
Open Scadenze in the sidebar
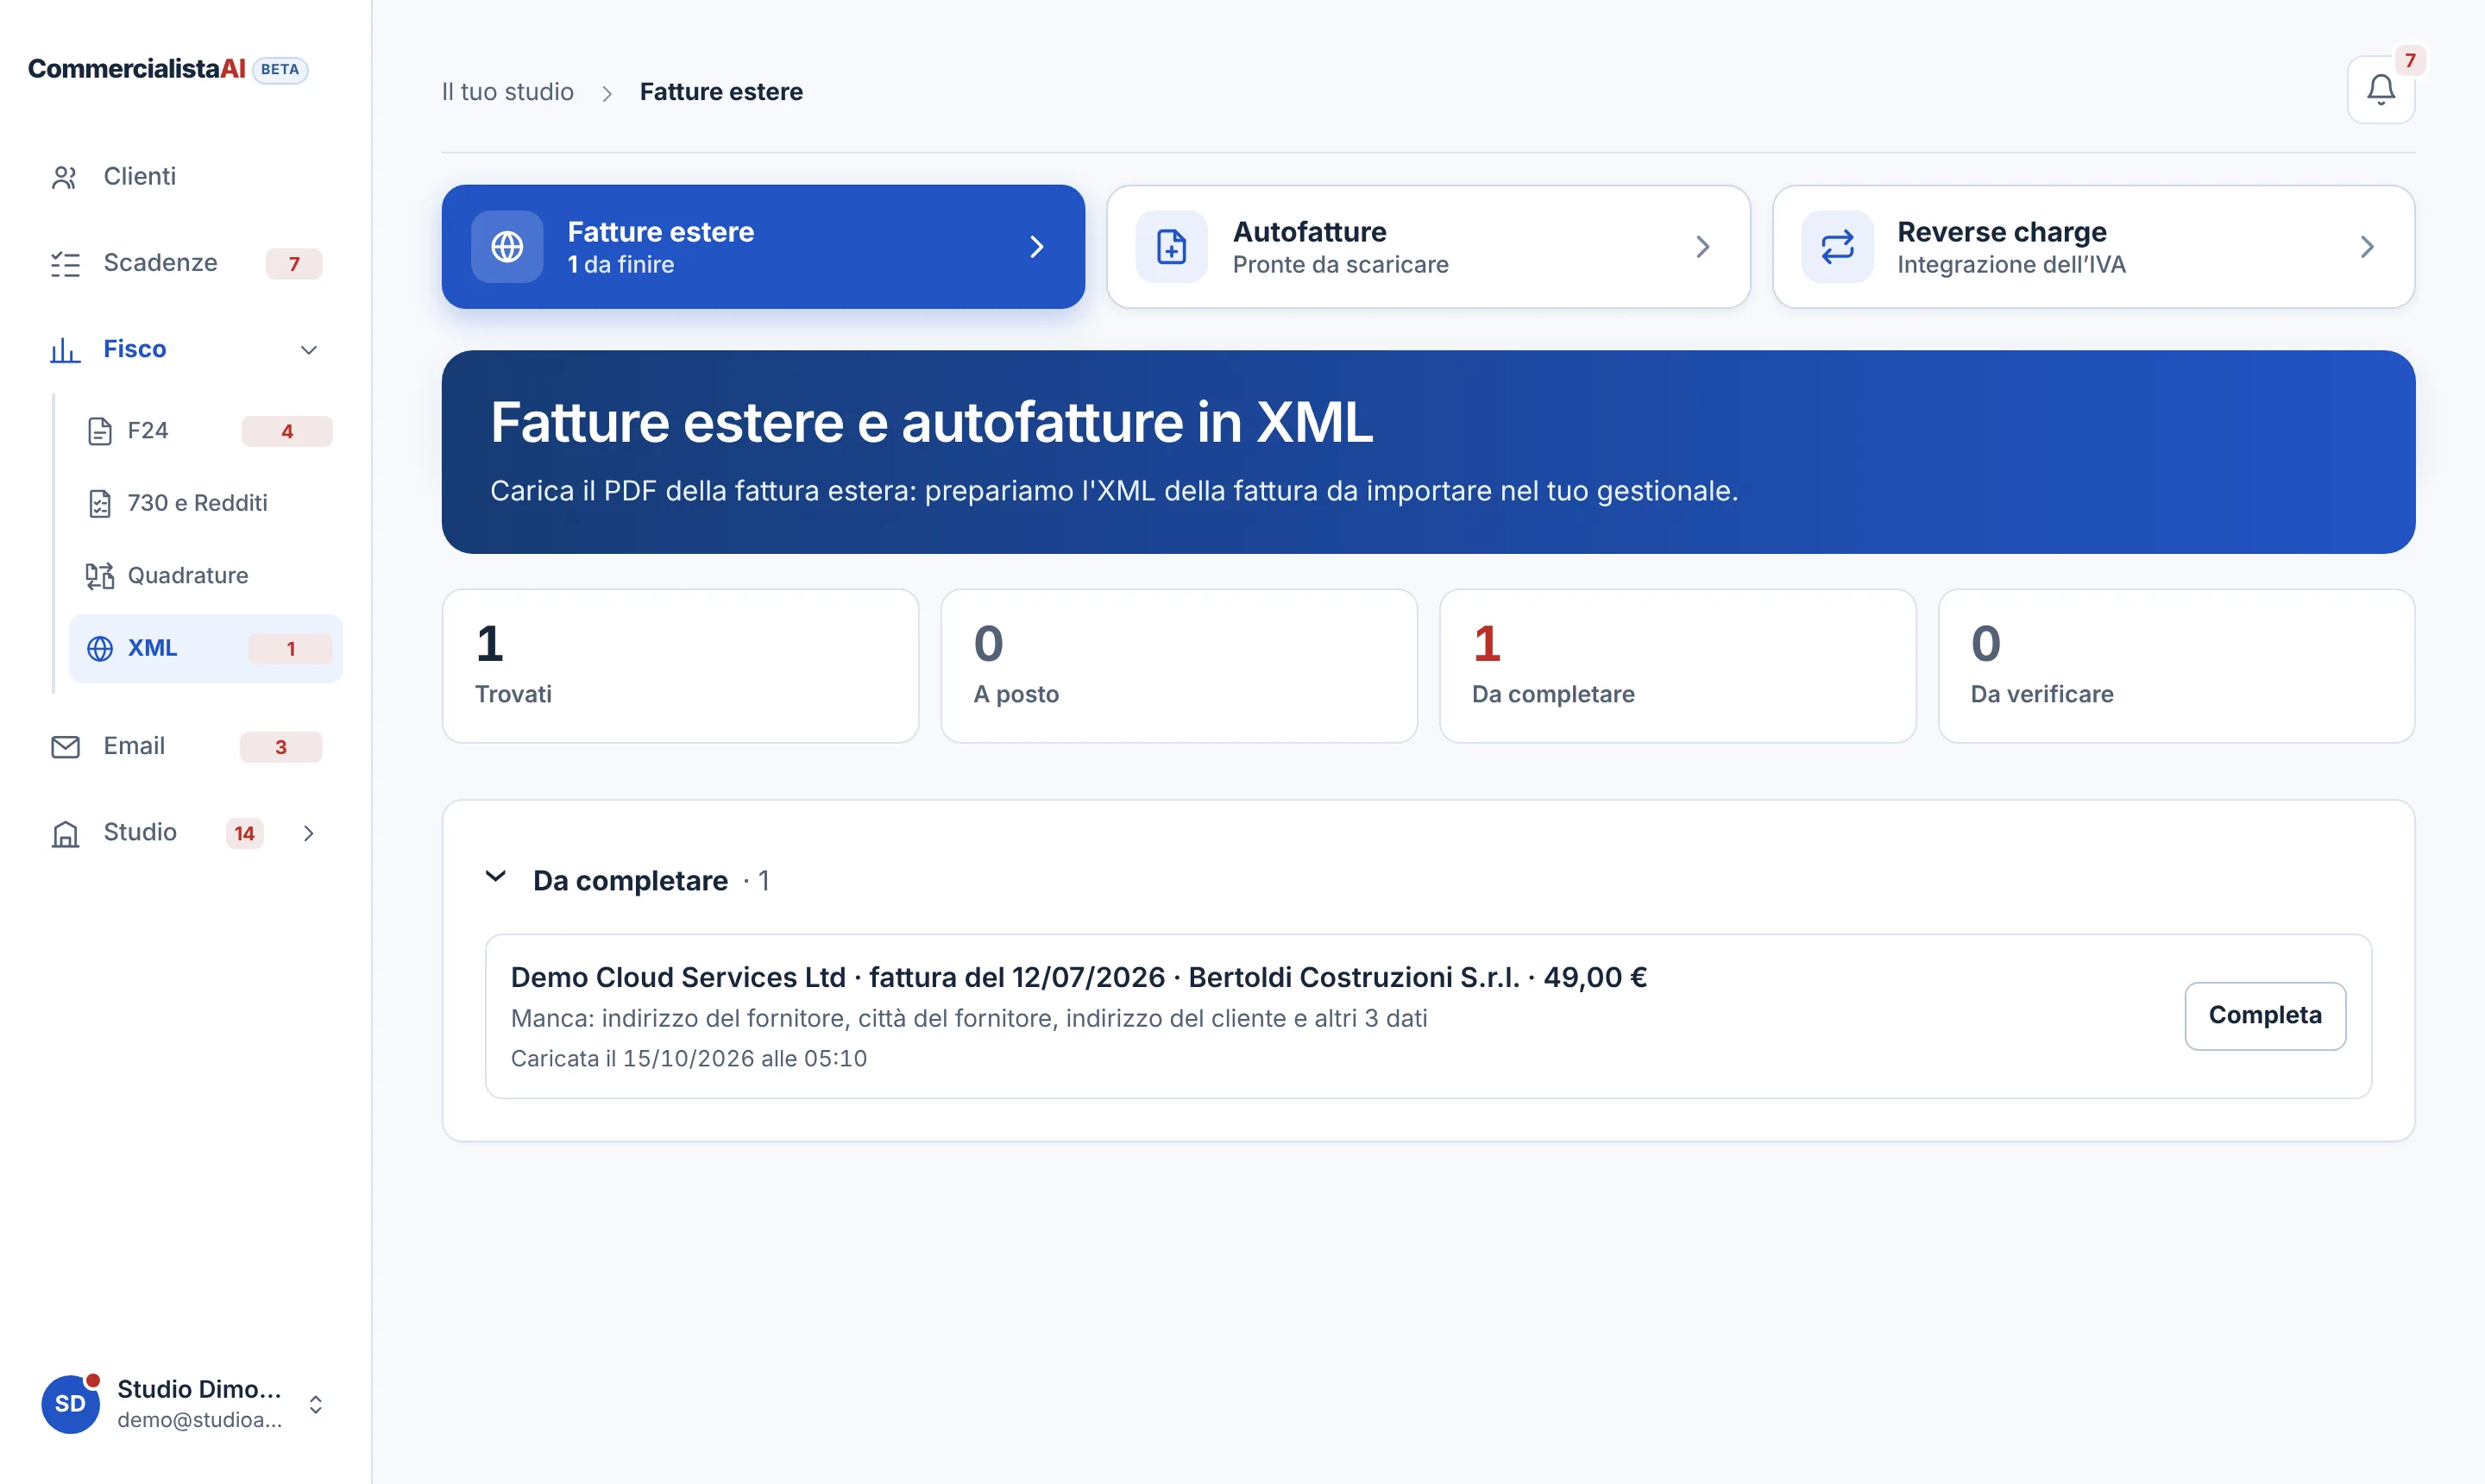(x=186, y=264)
